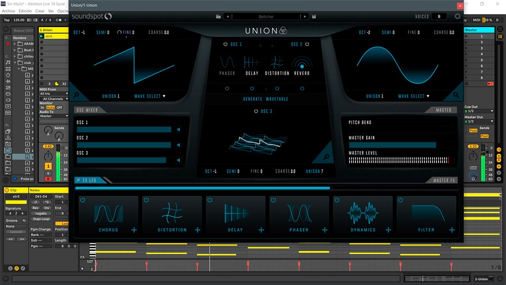Viewport: 506px width, 285px height.
Task: Add Master FX Distortion with its plus icon
Action: click(197, 230)
